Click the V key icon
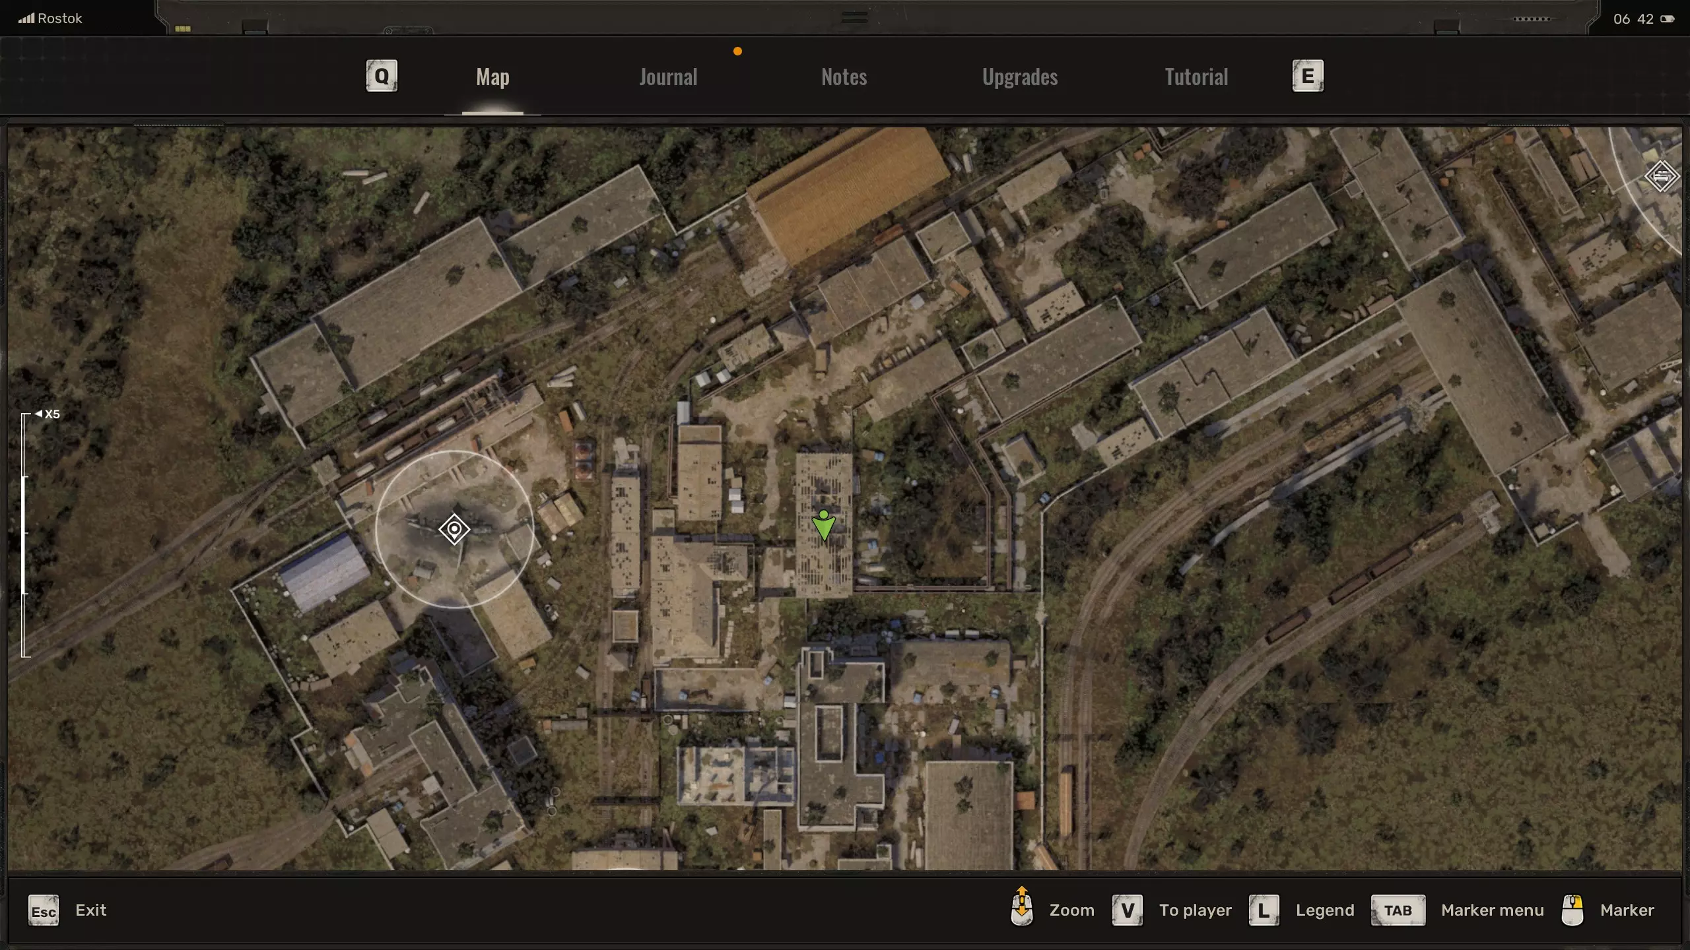The width and height of the screenshot is (1690, 950). pos(1127,910)
